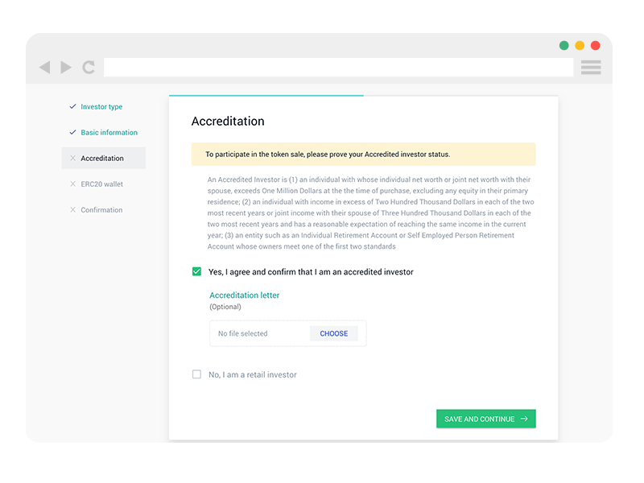Open the hamburger menu icon
This screenshot has height=483, width=644.
[591, 67]
